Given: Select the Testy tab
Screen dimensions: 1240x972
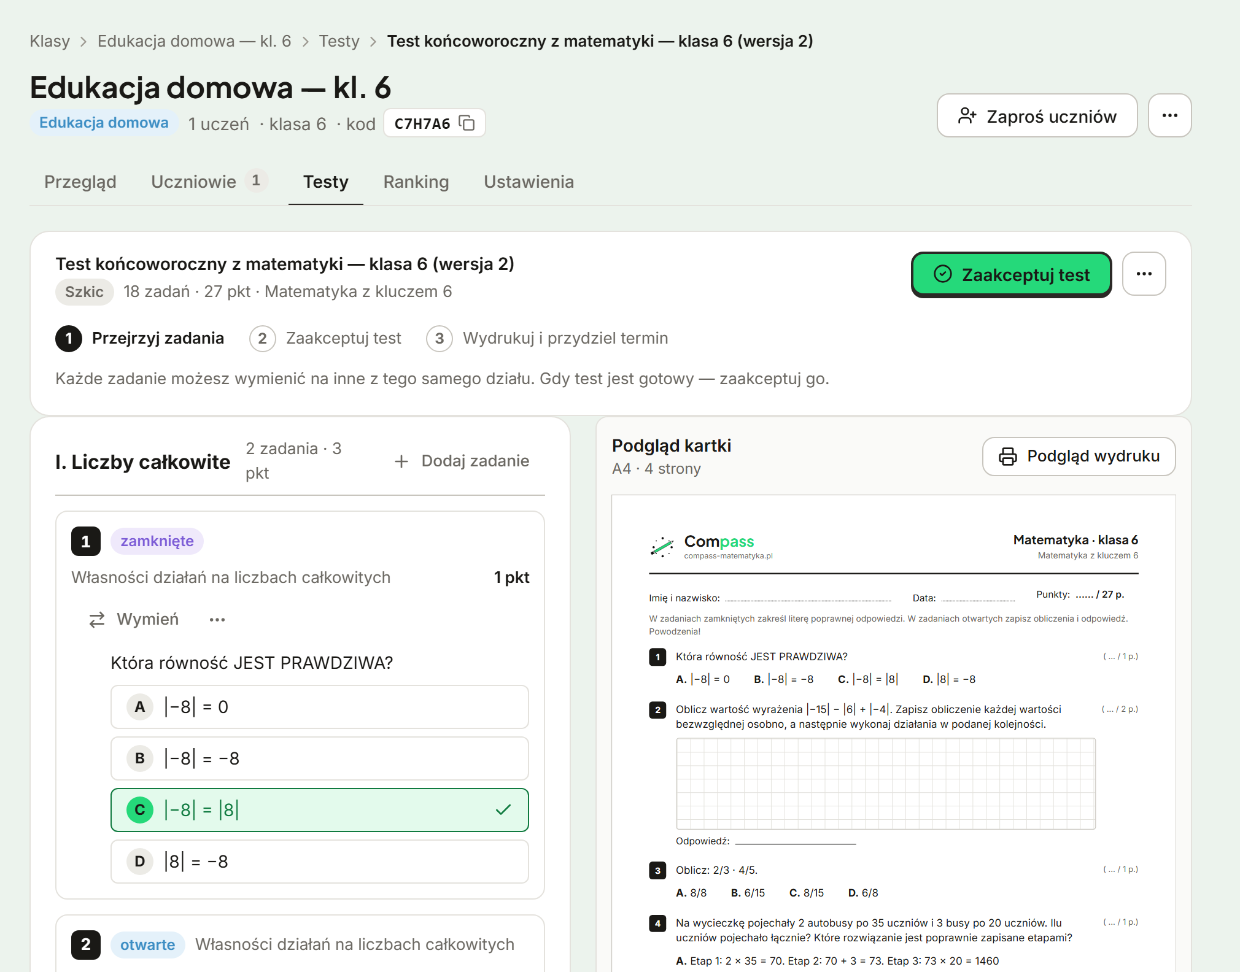Looking at the screenshot, I should point(326,182).
